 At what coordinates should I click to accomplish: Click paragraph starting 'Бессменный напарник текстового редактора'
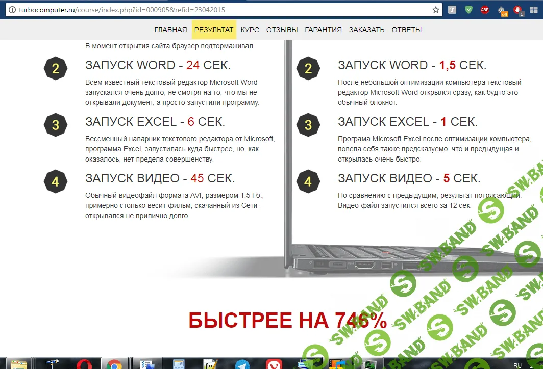(x=180, y=149)
